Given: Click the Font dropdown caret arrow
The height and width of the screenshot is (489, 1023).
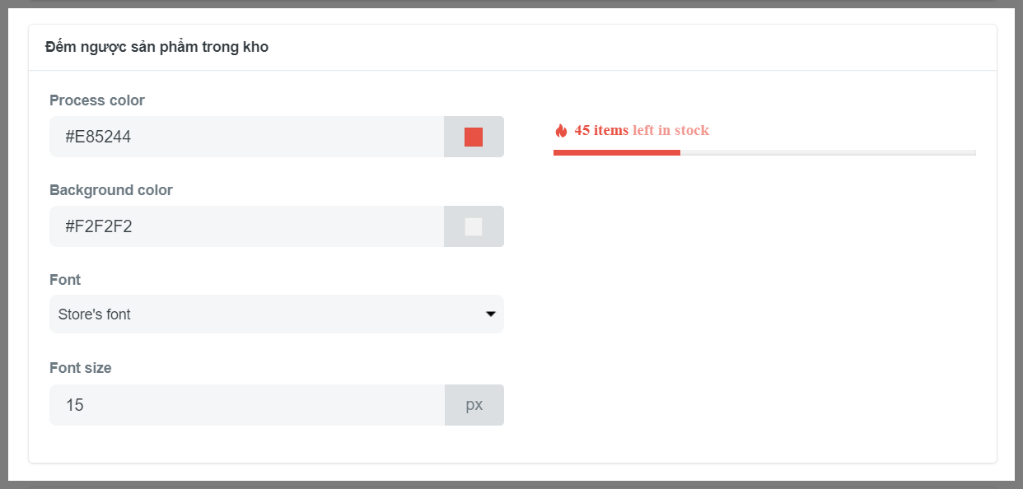Looking at the screenshot, I should [x=491, y=314].
